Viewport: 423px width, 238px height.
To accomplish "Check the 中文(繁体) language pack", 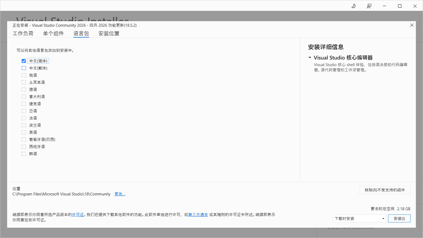I will coord(24,68).
